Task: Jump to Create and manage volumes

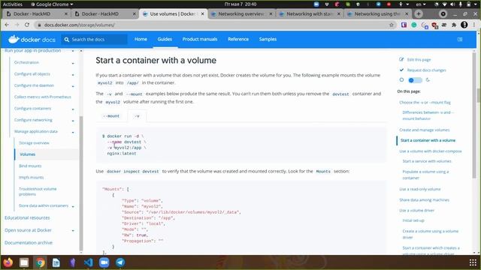Action: point(424,130)
